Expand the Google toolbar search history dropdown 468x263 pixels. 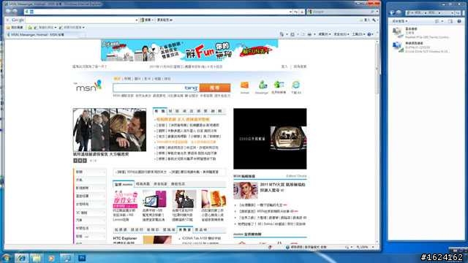137,20
